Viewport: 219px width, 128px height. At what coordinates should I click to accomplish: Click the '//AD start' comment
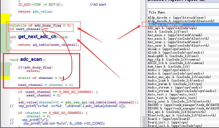click(x=98, y=5)
